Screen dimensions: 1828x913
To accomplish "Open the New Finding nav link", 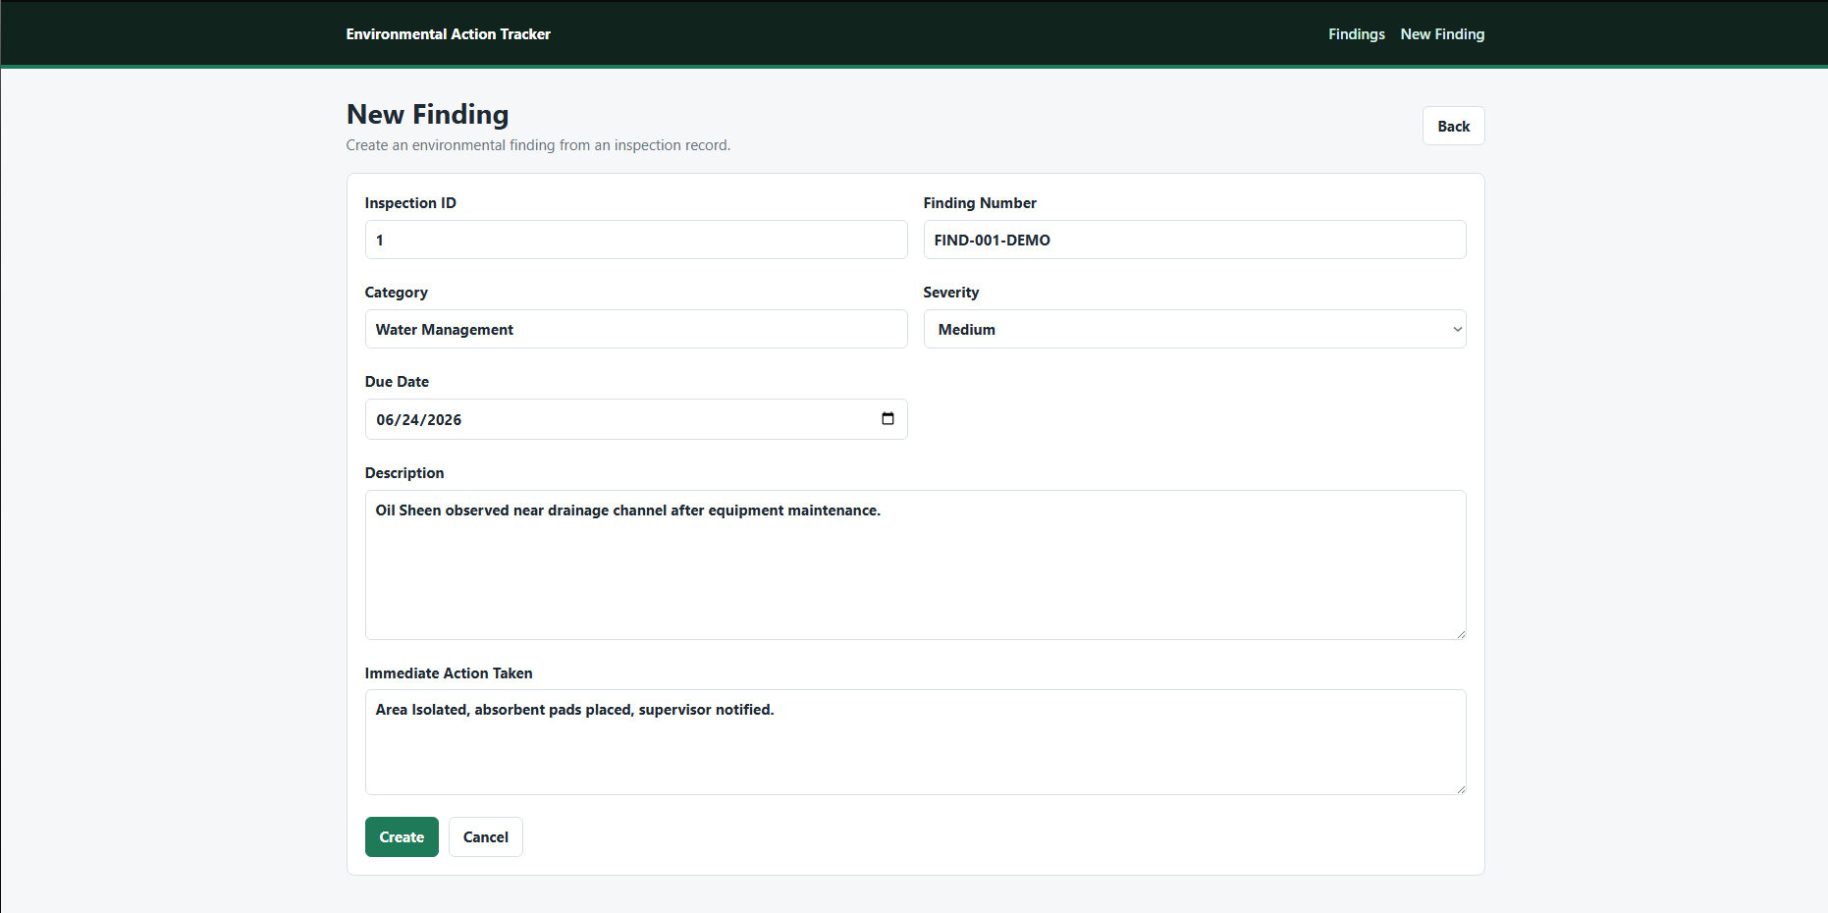I will point(1442,34).
